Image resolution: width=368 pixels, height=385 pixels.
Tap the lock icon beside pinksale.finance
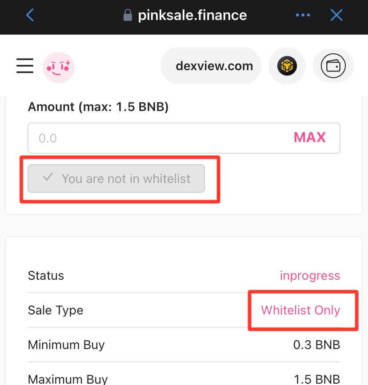click(128, 16)
